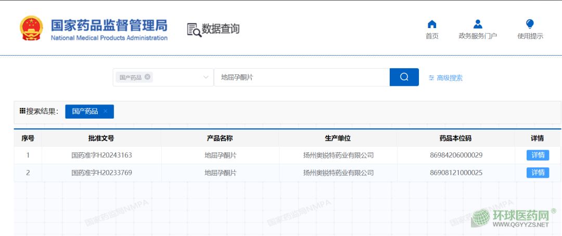Click the 批准文号 column header
Viewport: 562px width, 236px height.
[101, 138]
